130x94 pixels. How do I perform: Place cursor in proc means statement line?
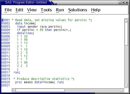(x=39, y=82)
